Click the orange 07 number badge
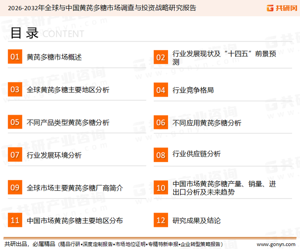The height and width of the screenshot is (249, 300). 15,155
